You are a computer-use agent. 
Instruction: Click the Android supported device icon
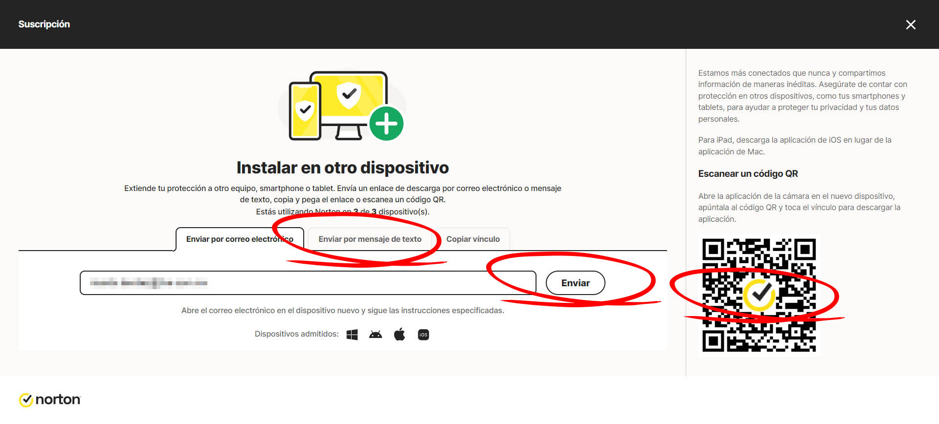pos(376,335)
